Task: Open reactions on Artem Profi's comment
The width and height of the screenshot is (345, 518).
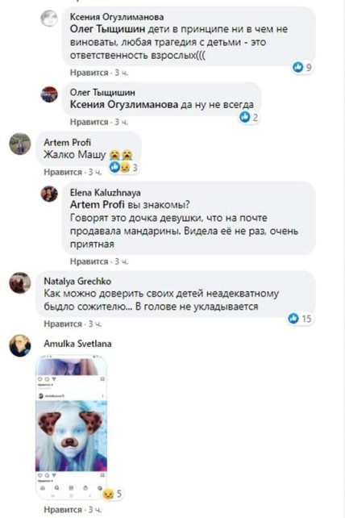Action: [123, 167]
